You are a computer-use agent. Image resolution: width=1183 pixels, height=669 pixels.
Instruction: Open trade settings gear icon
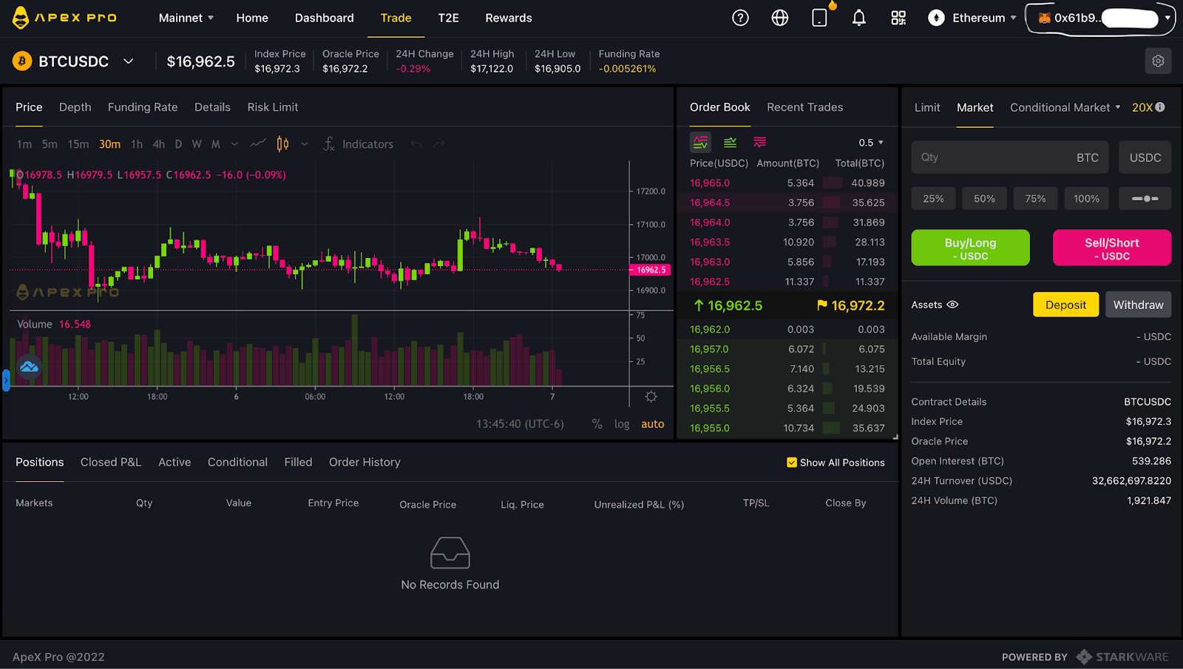(1158, 61)
